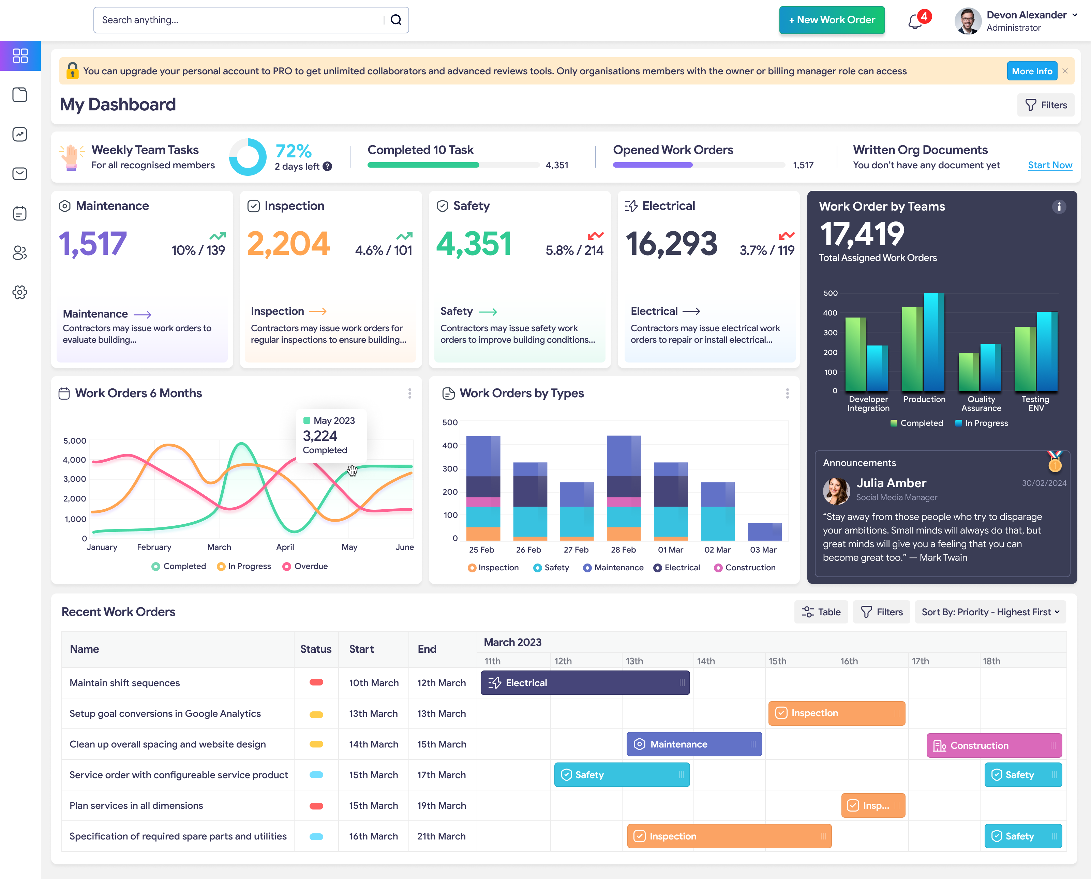Open the mail inbox icon in sidebar

tap(20, 174)
